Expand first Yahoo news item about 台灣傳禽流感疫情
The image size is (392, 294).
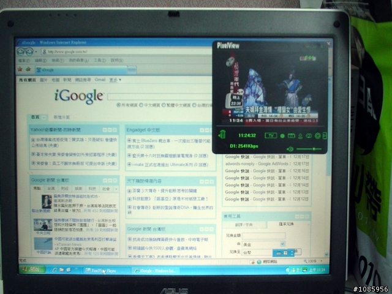click(x=33, y=140)
